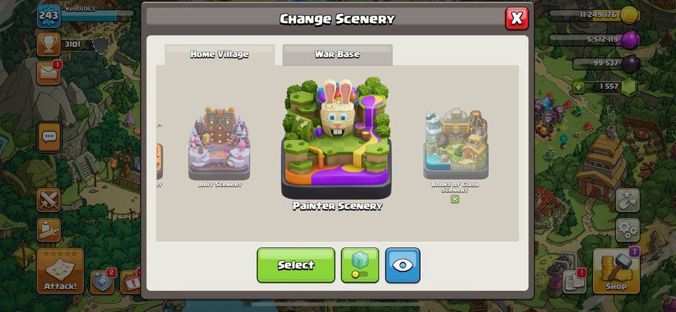
Task: Open the crossed swords clan wars icon
Action: click(x=49, y=200)
